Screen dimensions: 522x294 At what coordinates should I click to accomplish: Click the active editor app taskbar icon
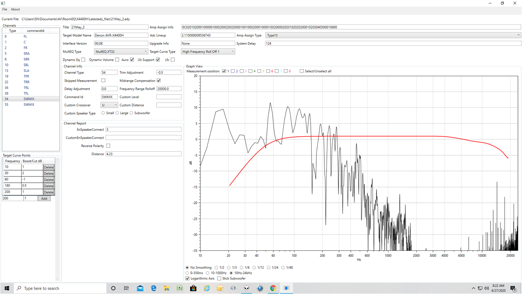(286, 288)
